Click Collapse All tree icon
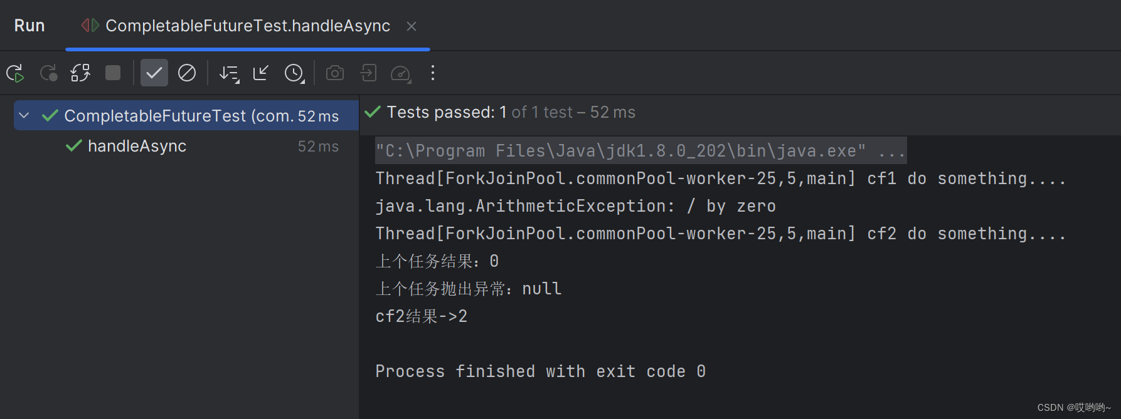1121x419 pixels. 261,73
